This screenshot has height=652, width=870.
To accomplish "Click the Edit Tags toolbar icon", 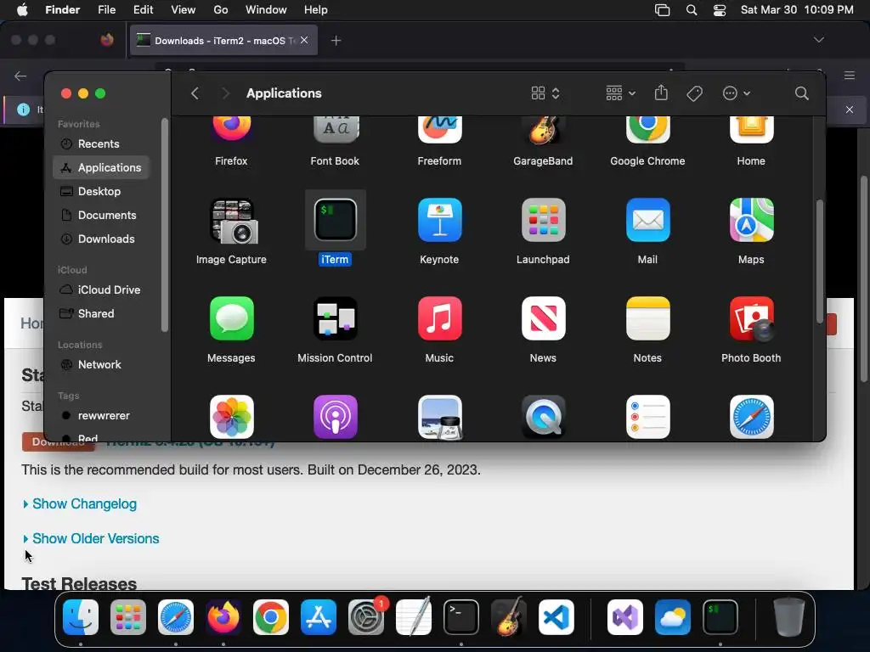I will click(x=694, y=93).
